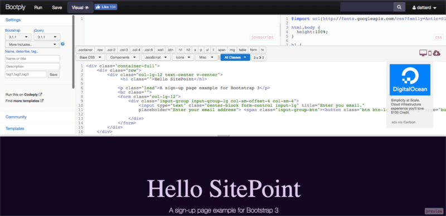446x216 pixels.
Task: Select the mobile device preview icon
Action: 430,53
